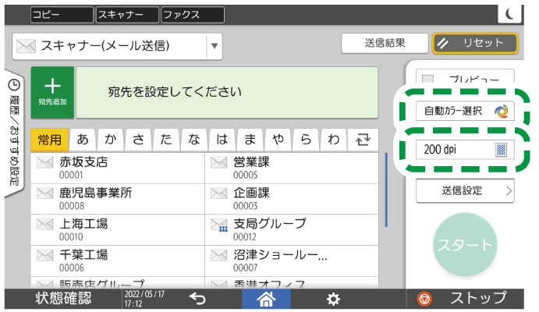
Task: Open the home screen icon
Action: click(x=266, y=299)
